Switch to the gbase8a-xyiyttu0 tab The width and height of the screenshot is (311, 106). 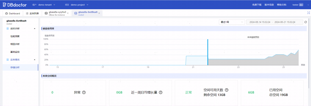[x=56, y=13]
